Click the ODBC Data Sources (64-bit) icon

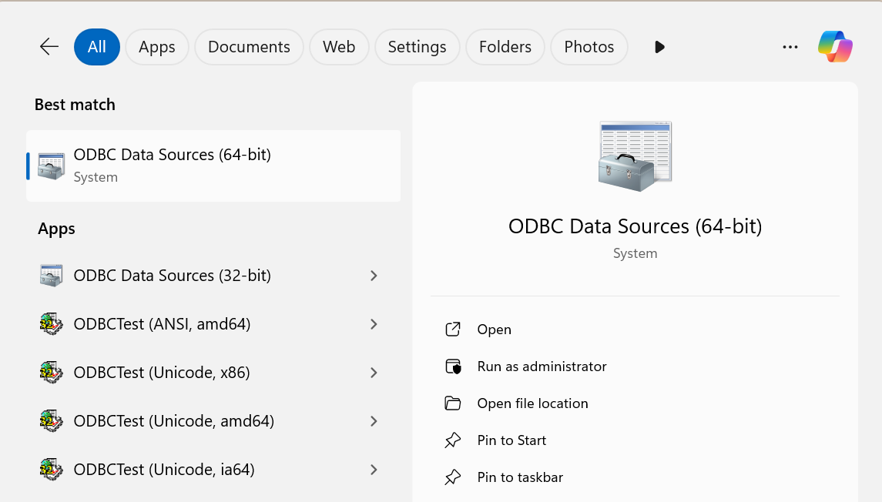(51, 164)
